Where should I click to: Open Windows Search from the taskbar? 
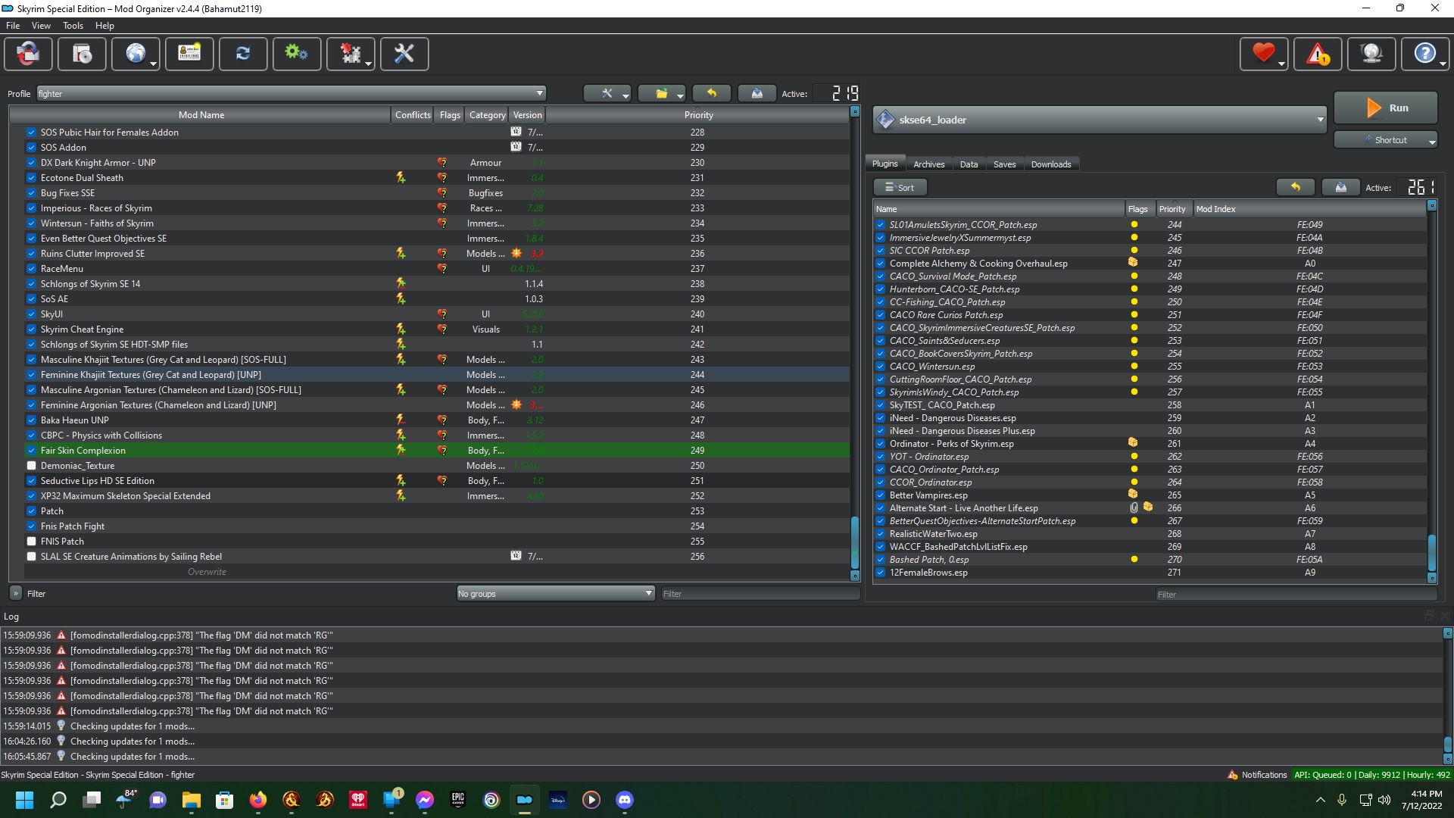click(58, 800)
